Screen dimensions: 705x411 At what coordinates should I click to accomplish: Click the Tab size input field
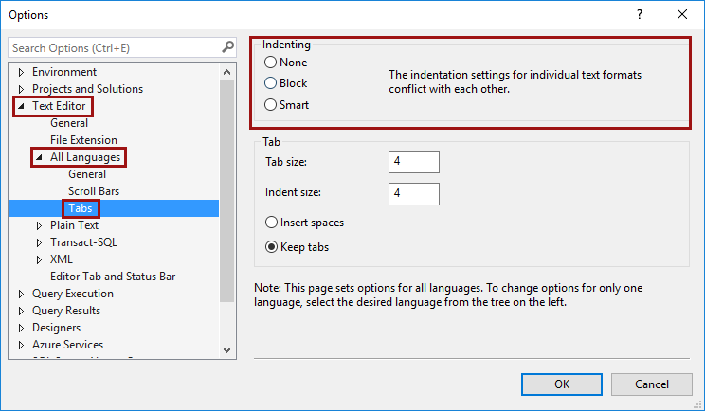413,162
